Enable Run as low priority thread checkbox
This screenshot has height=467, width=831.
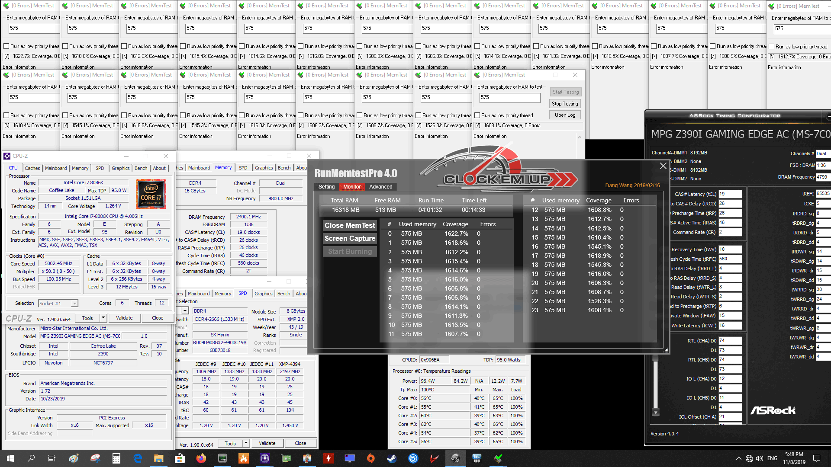[x=477, y=115]
